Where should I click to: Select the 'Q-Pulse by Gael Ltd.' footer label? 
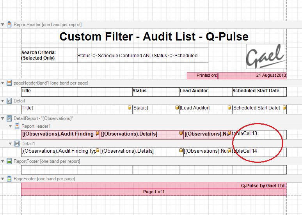(x=154, y=186)
